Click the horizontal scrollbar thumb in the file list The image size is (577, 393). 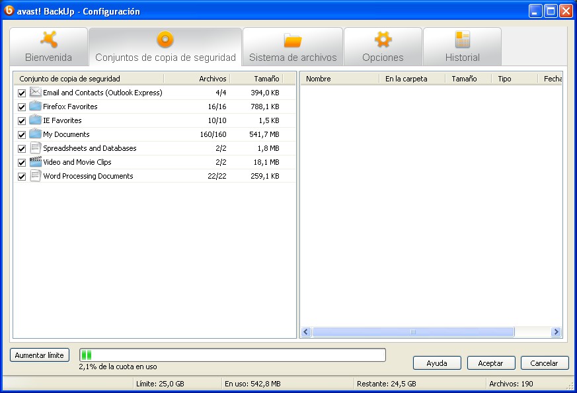pos(413,332)
